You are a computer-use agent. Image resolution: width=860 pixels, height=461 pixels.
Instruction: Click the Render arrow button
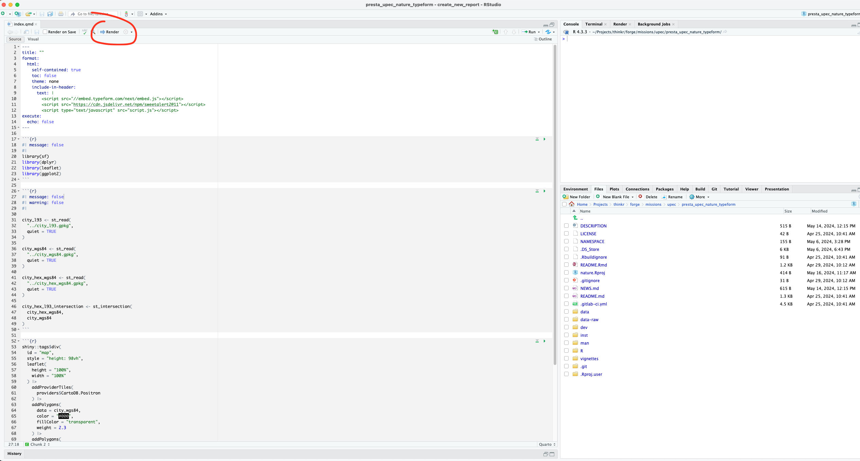109,32
